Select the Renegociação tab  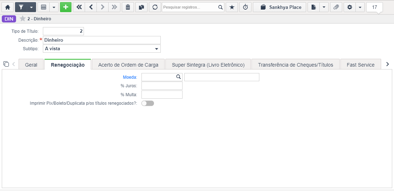(x=68, y=65)
